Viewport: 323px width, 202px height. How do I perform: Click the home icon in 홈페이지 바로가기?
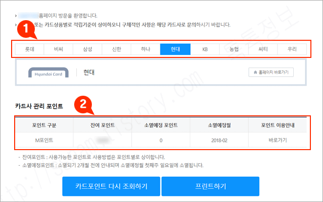click(x=255, y=72)
